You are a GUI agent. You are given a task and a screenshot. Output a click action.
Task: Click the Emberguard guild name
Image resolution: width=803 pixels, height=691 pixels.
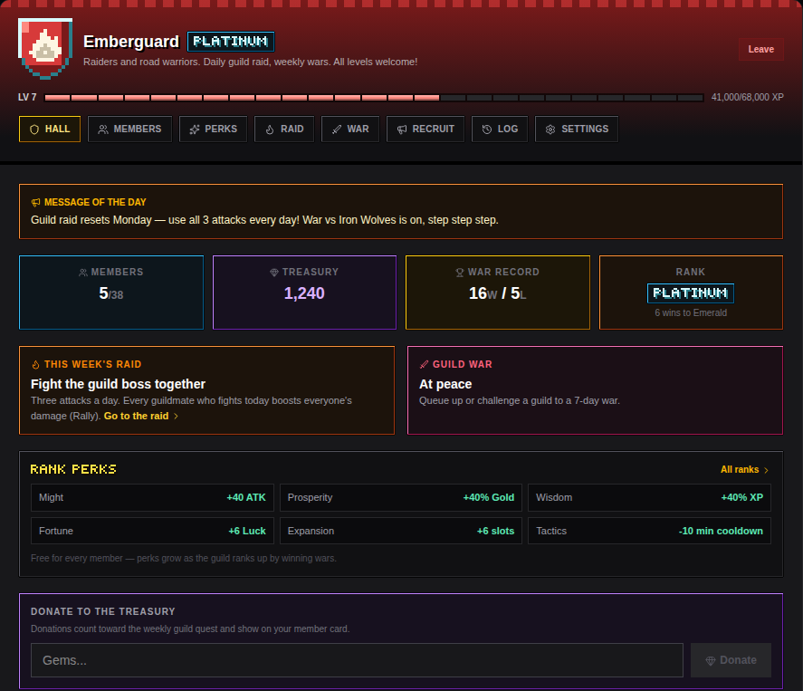(131, 42)
